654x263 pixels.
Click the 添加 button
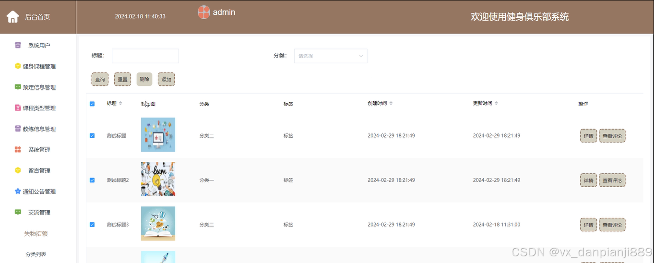click(x=166, y=80)
